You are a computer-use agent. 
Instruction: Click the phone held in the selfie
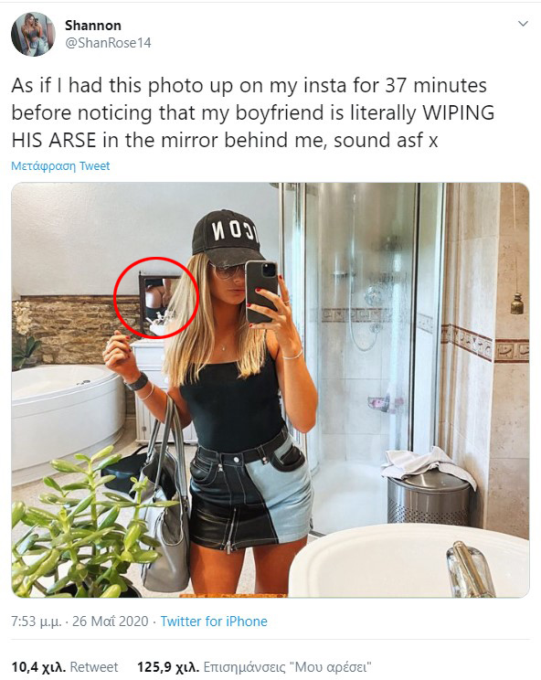pos(261,292)
